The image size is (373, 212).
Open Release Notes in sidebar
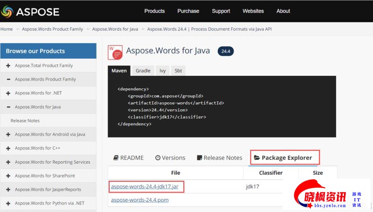(x=25, y=121)
